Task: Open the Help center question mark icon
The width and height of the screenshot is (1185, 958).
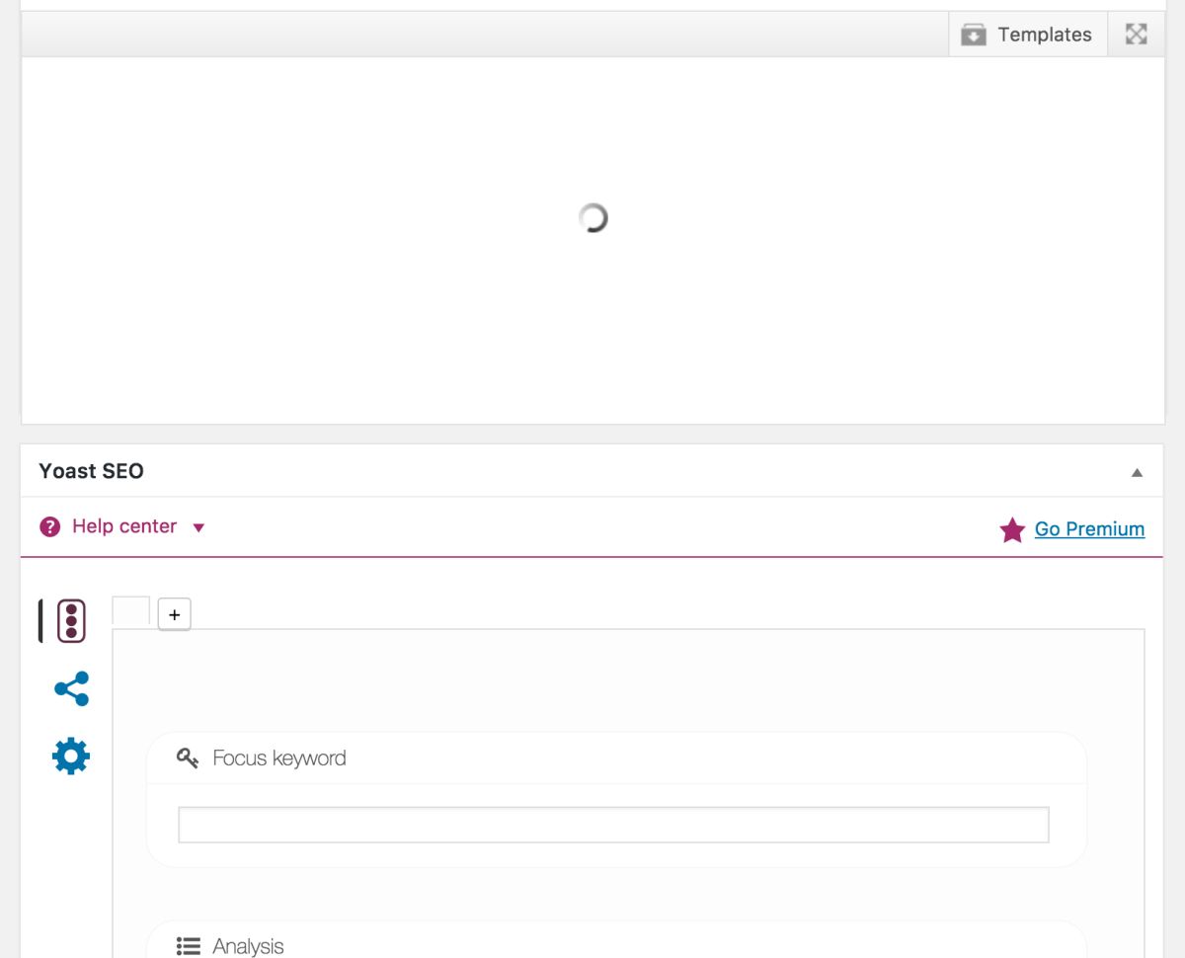Action: [x=50, y=527]
